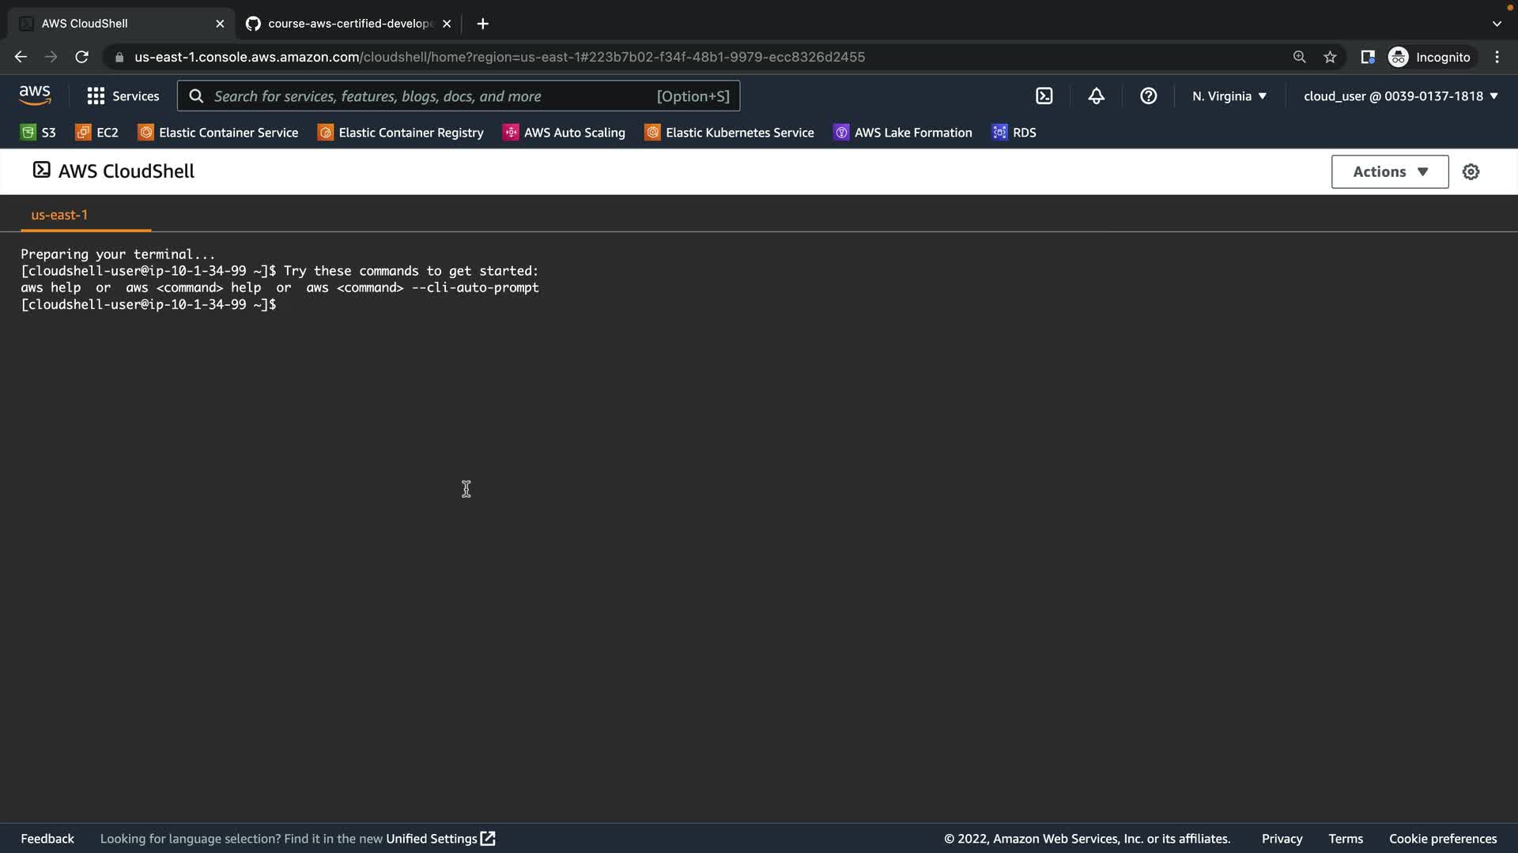1518x853 pixels.
Task: Open CloudShell settings gear icon
Action: click(x=1471, y=172)
